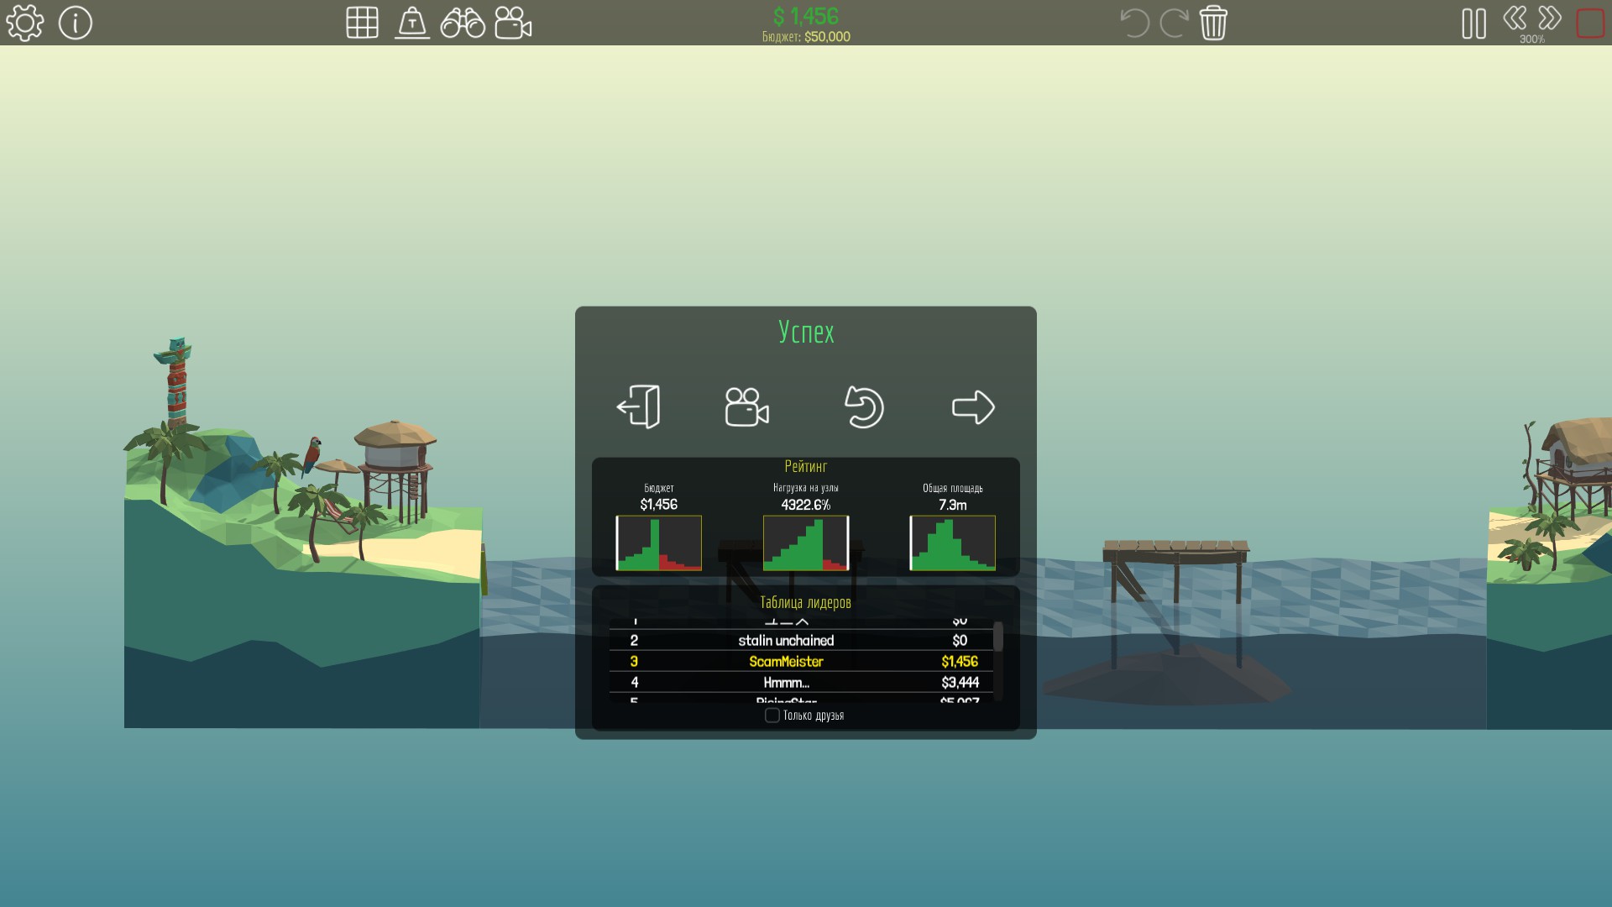1612x907 pixels.
Task: Stop simulation with red square button
Action: [1590, 24]
